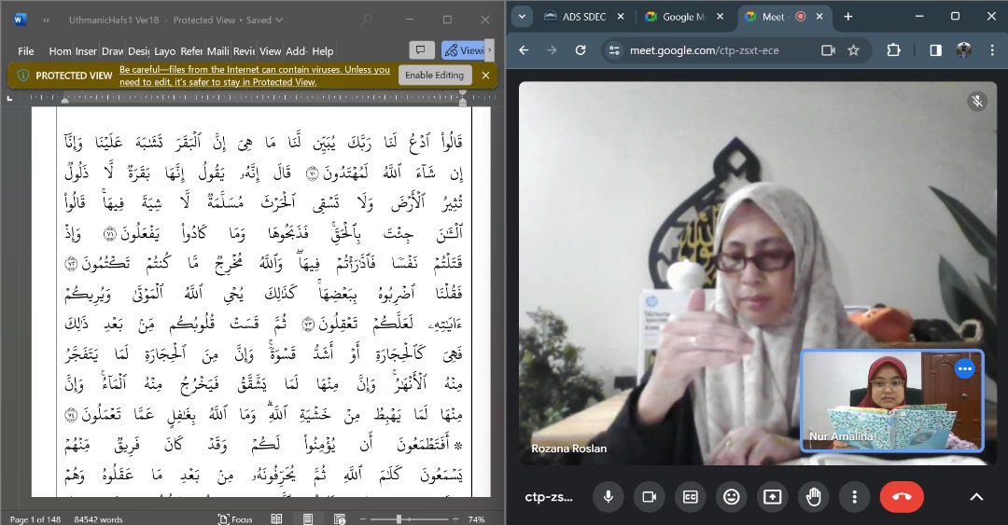Click the site information icon in address bar
The image size is (1008, 525).
(614, 50)
